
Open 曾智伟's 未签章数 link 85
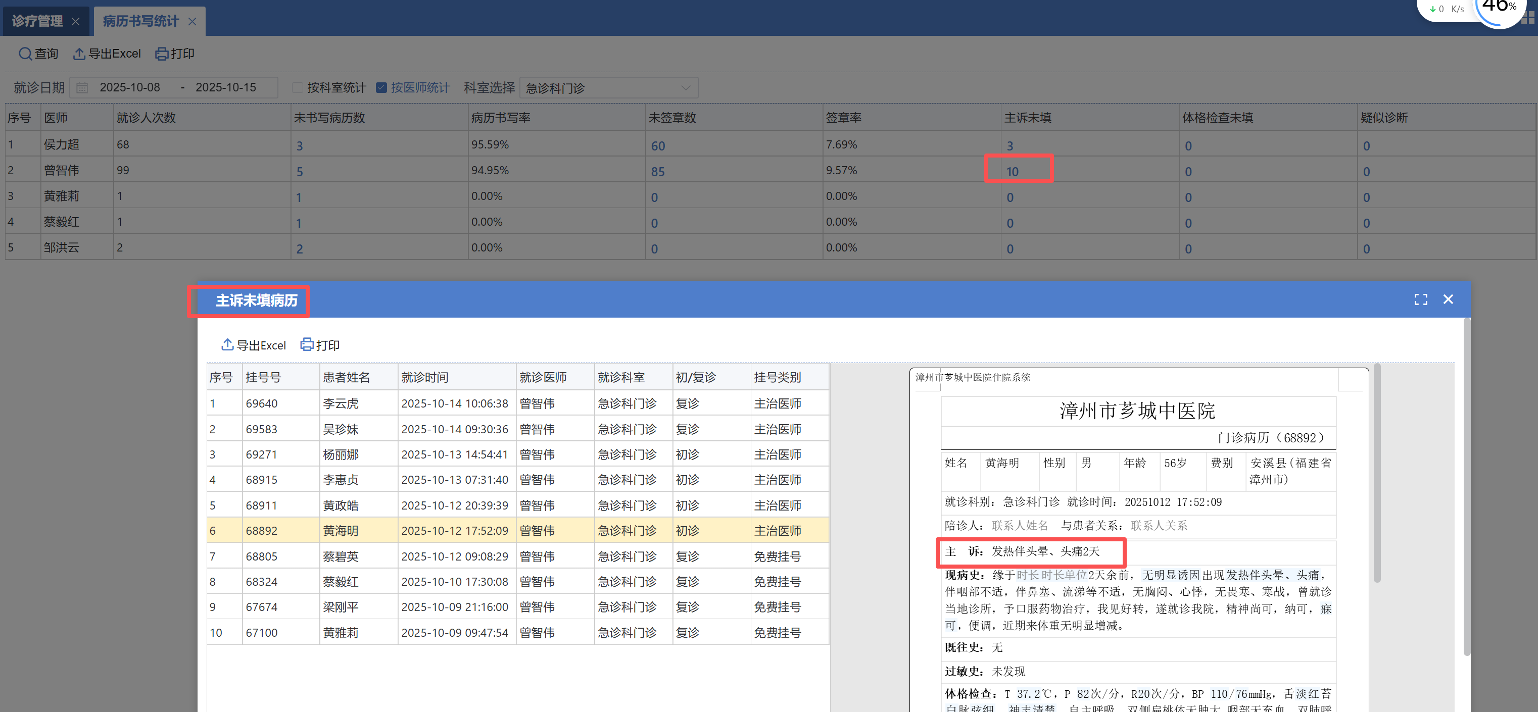click(x=657, y=172)
